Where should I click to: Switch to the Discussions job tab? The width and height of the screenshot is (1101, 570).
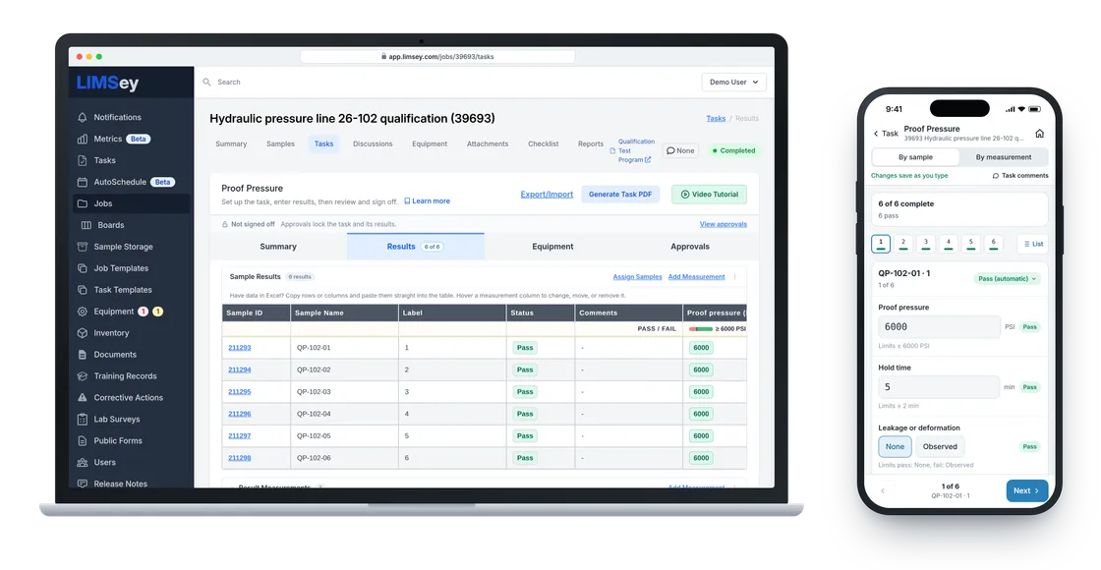(x=373, y=143)
